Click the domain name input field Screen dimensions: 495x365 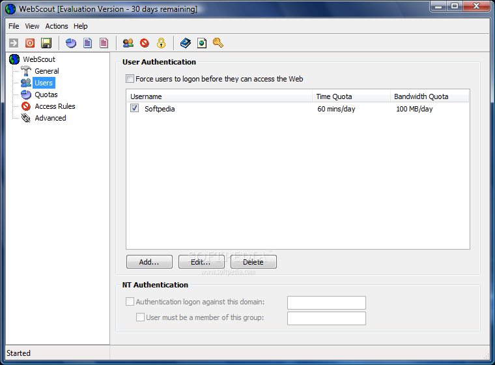click(x=326, y=302)
